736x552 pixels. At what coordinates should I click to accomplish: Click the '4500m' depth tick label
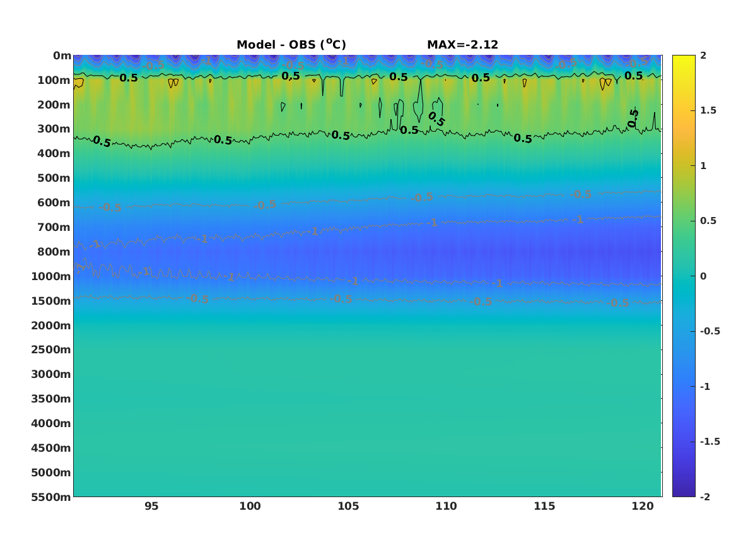click(51, 448)
